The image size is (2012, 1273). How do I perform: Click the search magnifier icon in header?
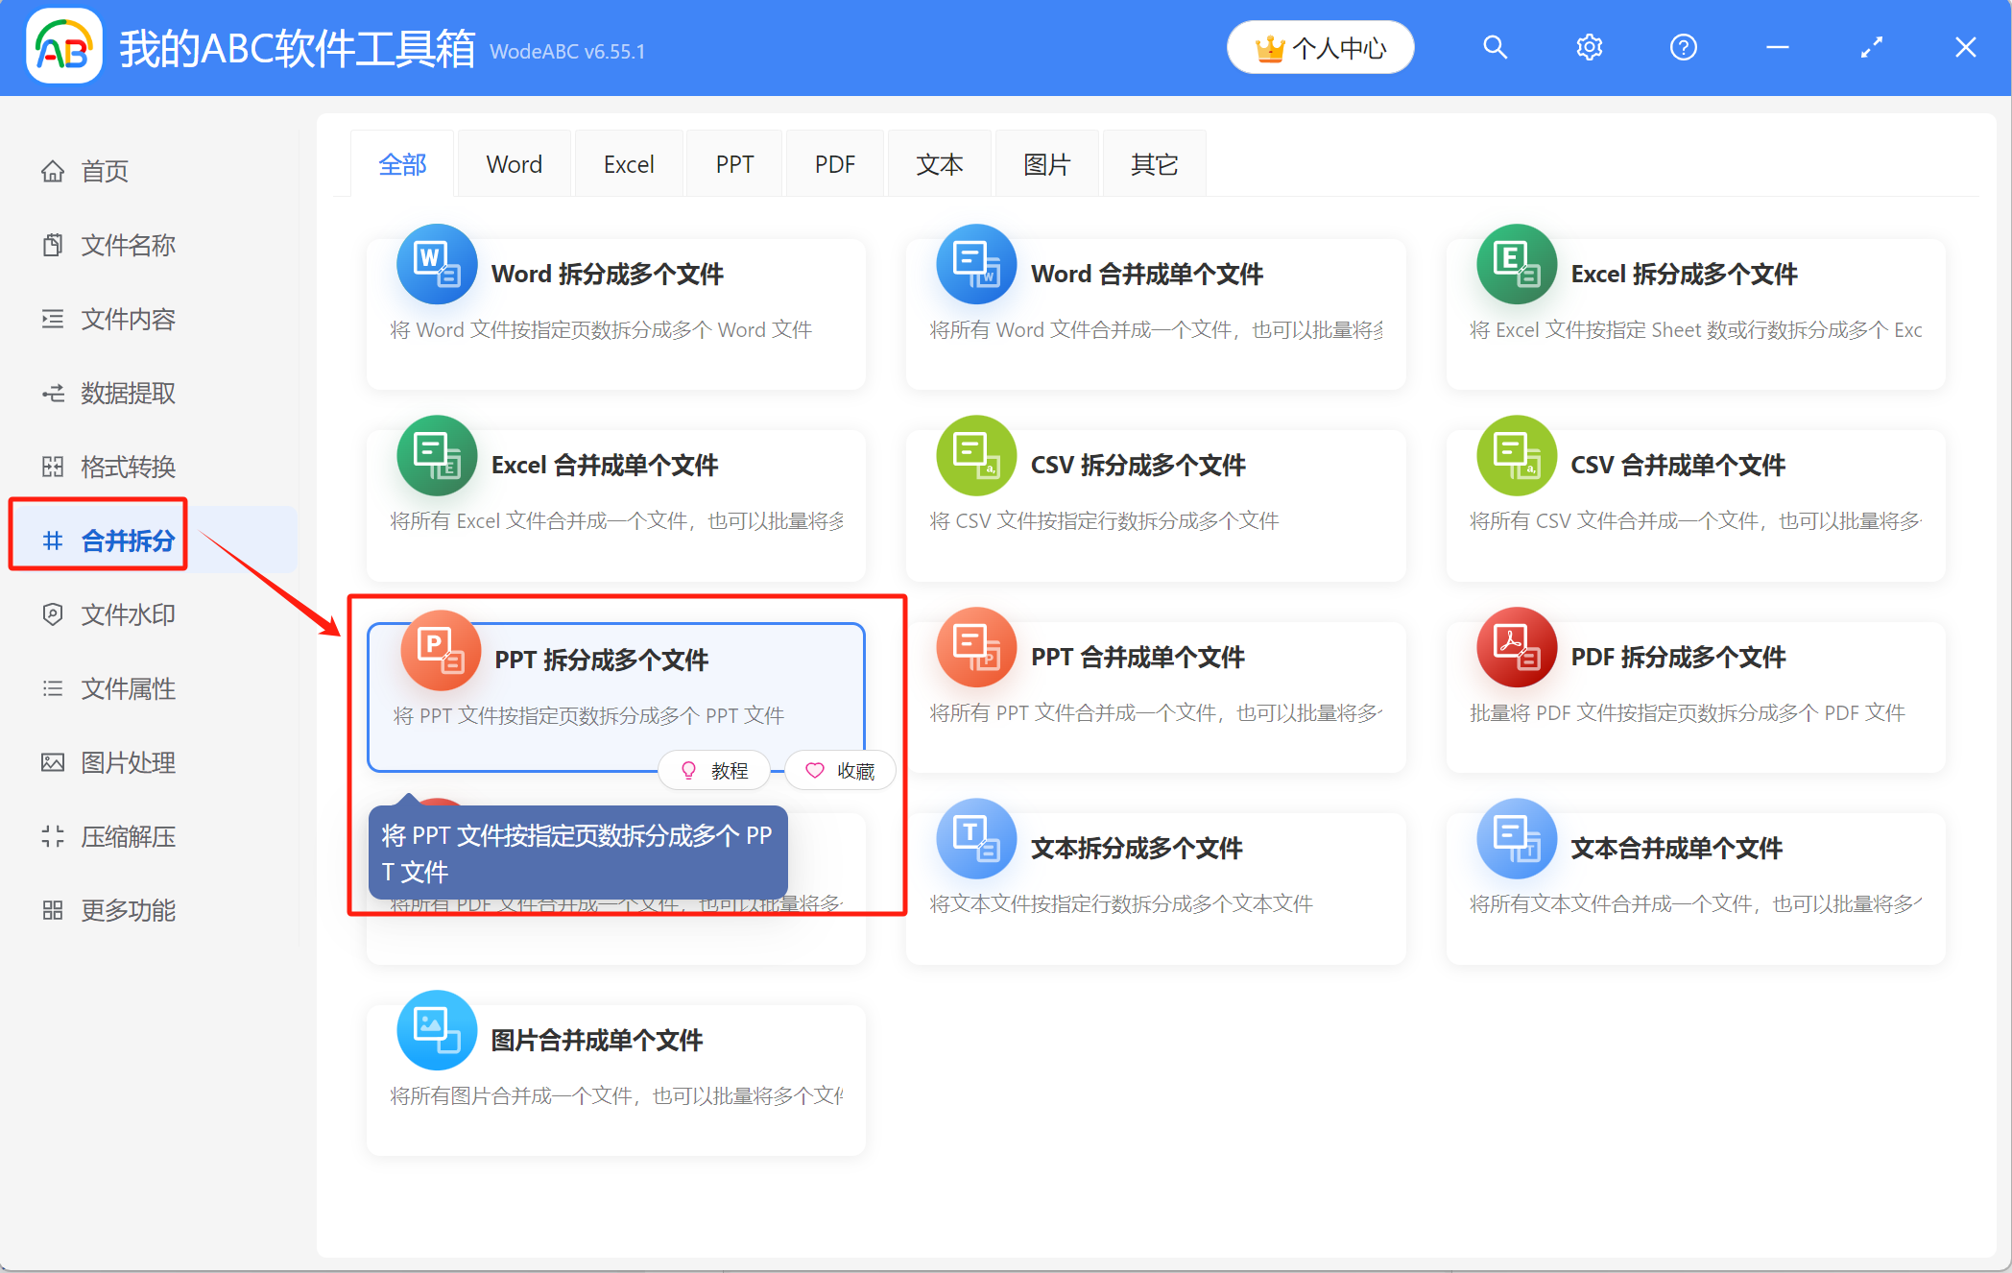1495,47
